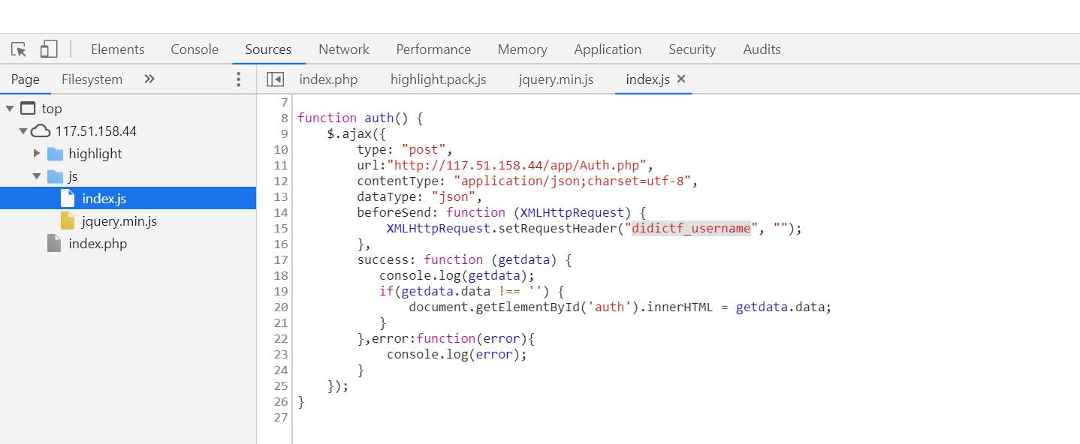Open index.php in the file tree
1080x444 pixels.
[x=98, y=244]
